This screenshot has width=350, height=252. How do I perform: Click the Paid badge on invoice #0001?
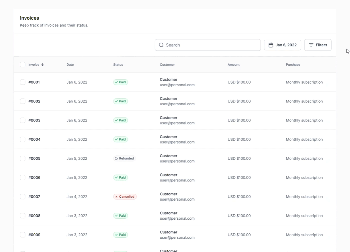pyautogui.click(x=120, y=82)
